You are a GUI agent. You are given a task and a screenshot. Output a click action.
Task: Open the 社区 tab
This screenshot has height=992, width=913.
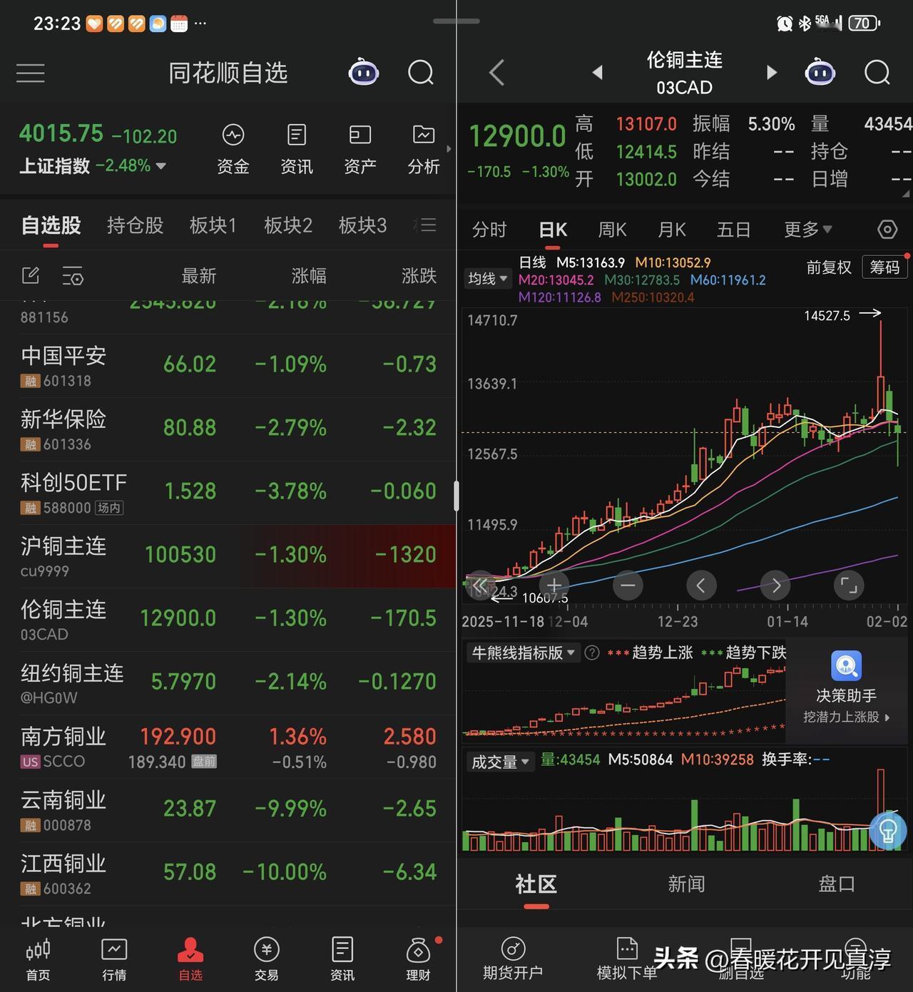536,884
